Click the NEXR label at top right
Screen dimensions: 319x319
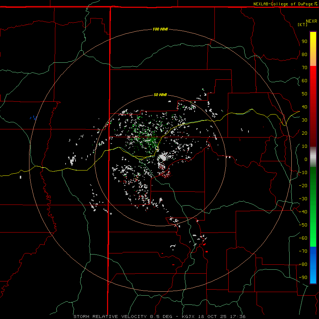[312, 21]
